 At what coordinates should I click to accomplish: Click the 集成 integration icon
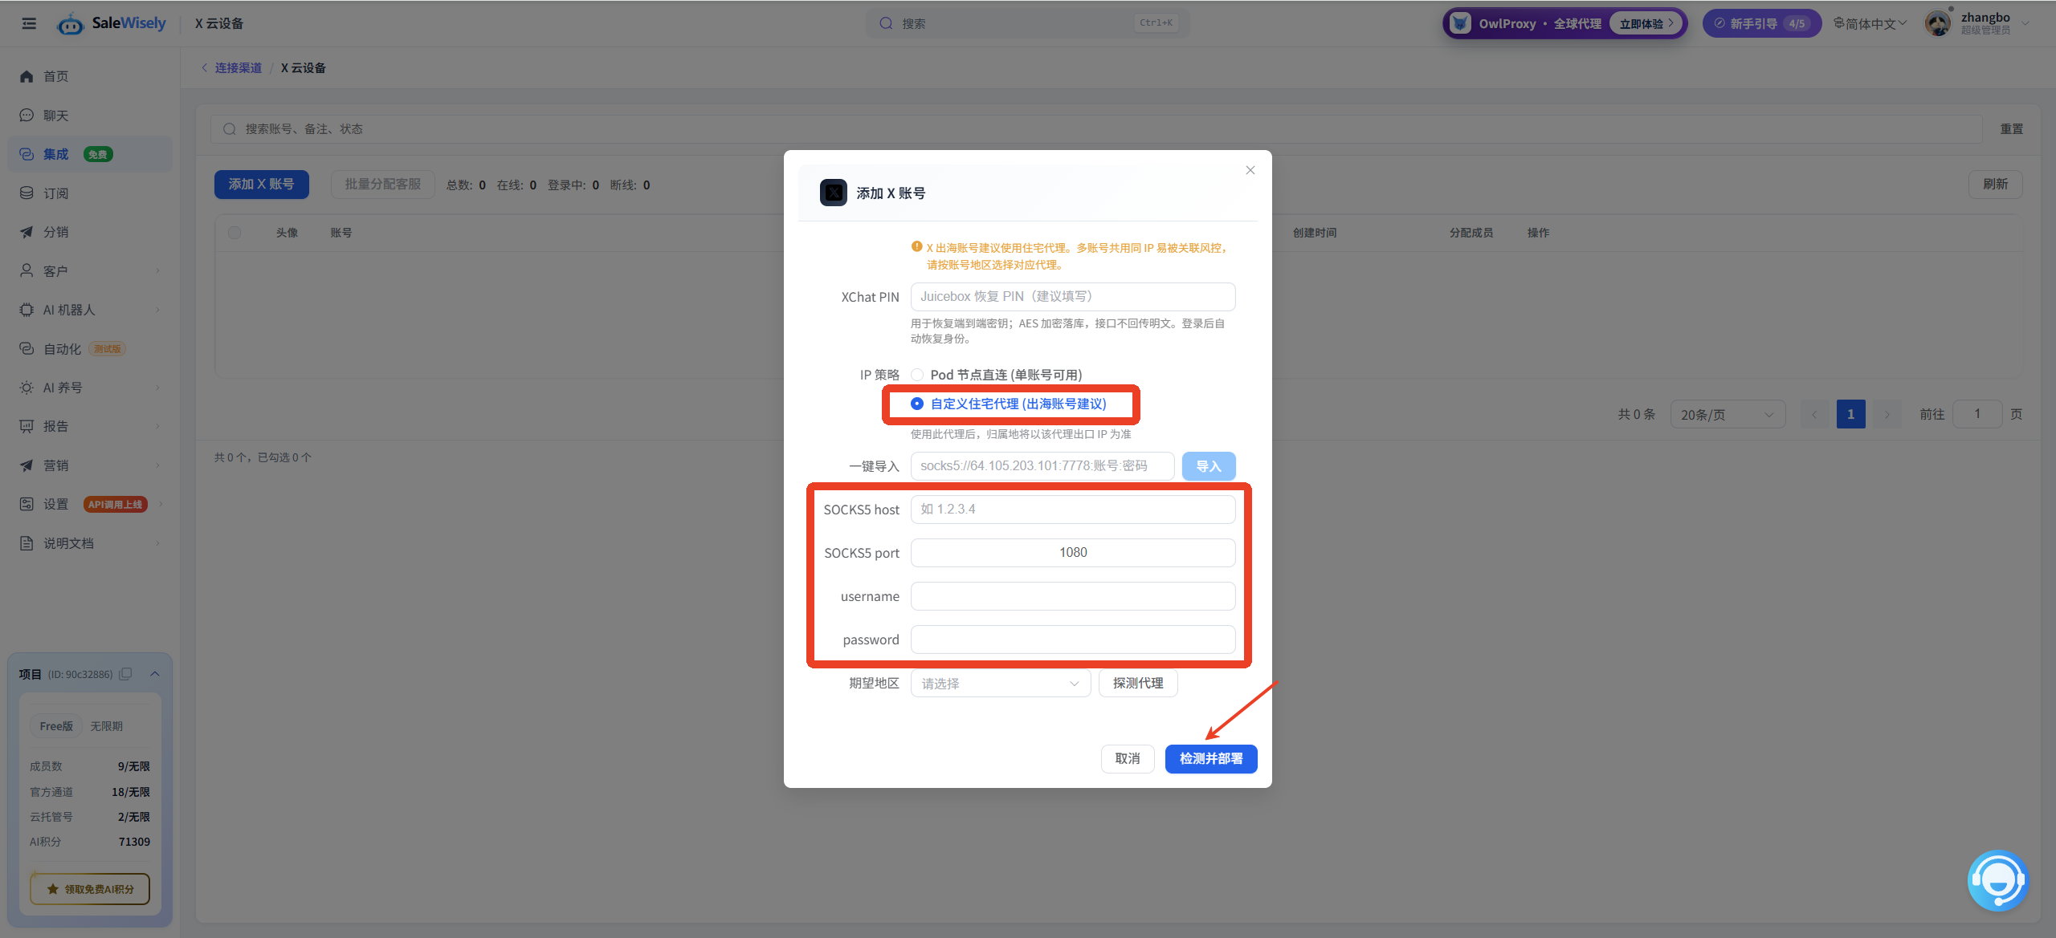point(27,154)
